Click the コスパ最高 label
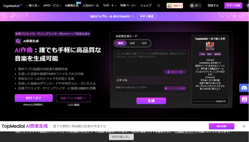 [x=73, y=105]
